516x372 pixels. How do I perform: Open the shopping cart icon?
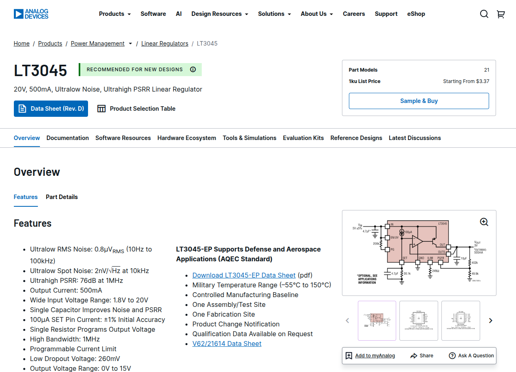tap(501, 14)
